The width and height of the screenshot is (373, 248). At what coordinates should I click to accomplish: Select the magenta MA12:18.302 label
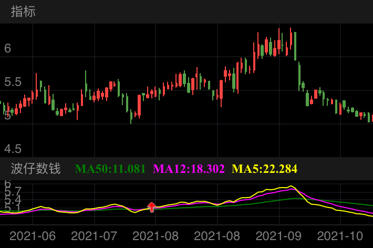point(189,169)
